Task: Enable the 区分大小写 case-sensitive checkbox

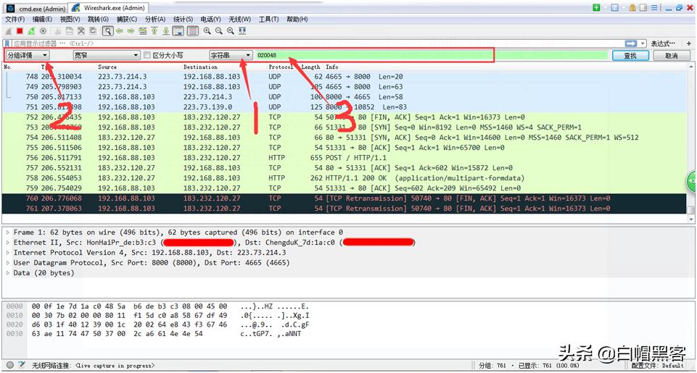Action: tap(147, 56)
